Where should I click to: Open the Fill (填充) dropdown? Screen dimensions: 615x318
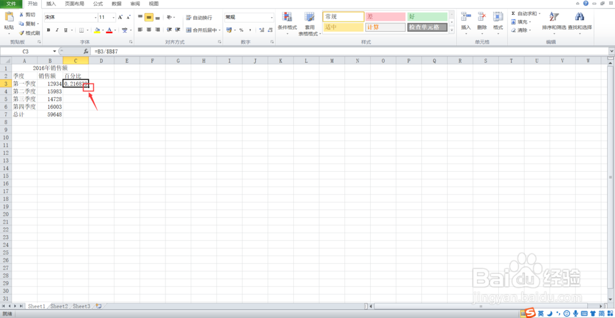click(521, 22)
